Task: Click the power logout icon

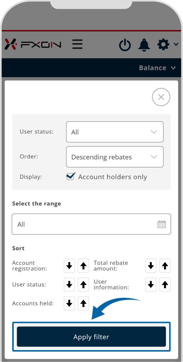Action: [125, 45]
